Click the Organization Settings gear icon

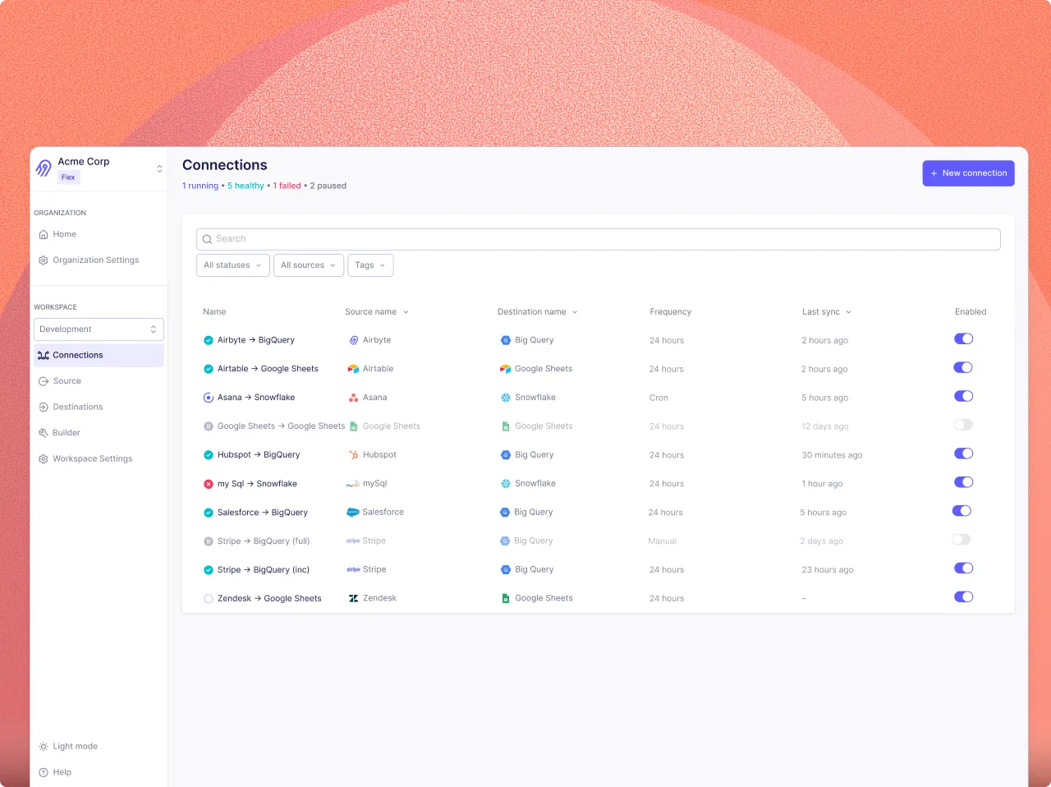tap(44, 260)
